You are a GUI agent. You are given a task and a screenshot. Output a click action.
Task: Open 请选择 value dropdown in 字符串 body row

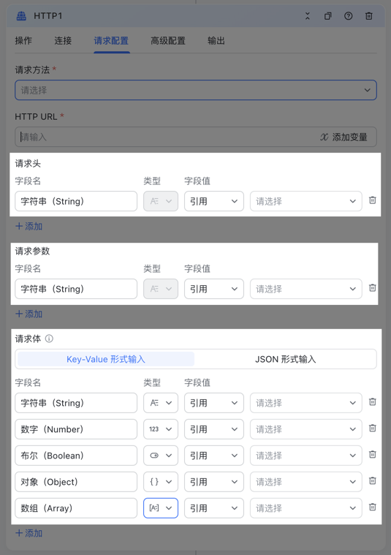305,403
